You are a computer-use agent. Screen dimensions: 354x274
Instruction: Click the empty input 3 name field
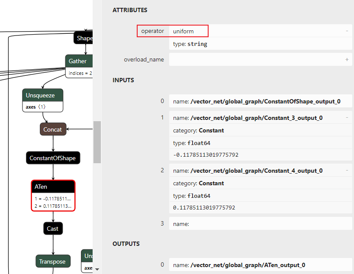click(x=261, y=224)
